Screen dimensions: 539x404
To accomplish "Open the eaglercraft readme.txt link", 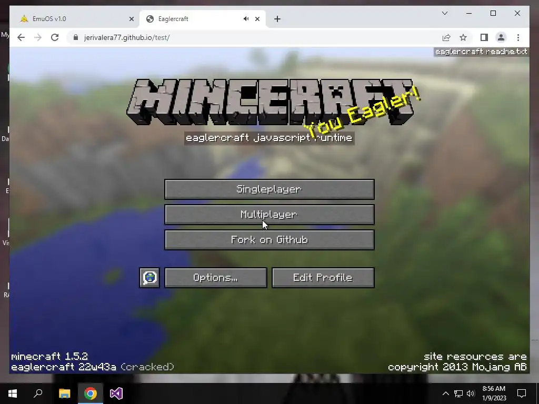I will [x=481, y=52].
